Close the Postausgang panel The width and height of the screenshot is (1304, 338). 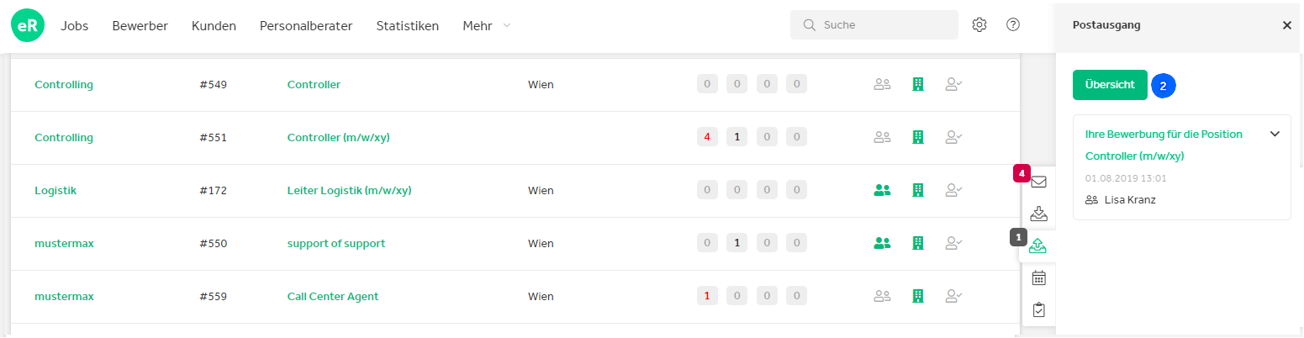1286,25
